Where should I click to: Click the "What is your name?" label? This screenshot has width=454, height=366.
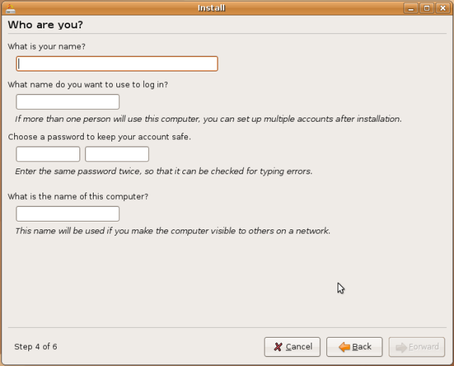[46, 47]
